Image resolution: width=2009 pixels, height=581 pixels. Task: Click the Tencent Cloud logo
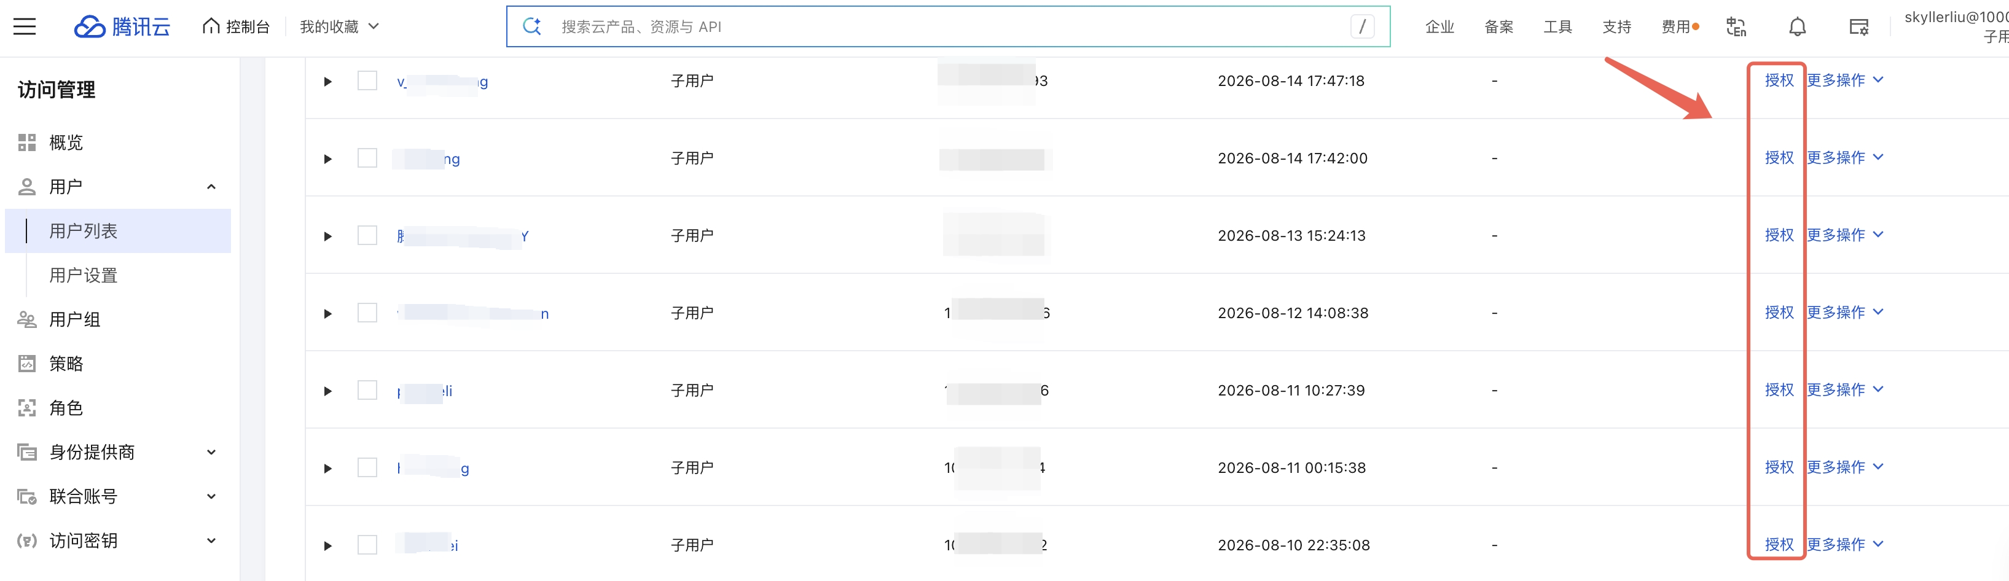122,26
